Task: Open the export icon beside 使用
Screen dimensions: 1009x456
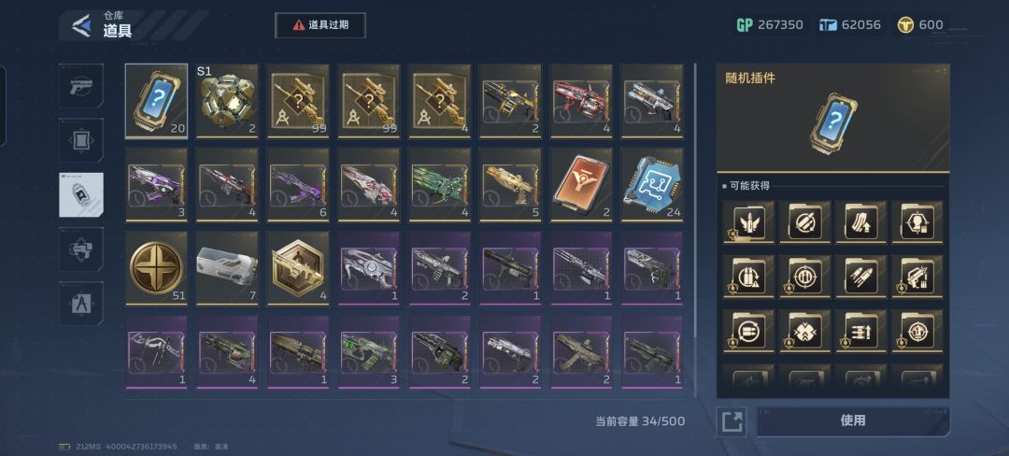Action: click(x=732, y=422)
